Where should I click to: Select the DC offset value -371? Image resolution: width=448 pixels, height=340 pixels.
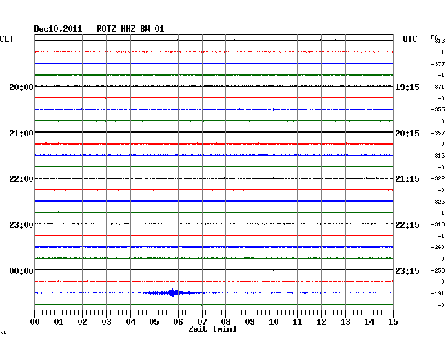pyautogui.click(x=438, y=87)
